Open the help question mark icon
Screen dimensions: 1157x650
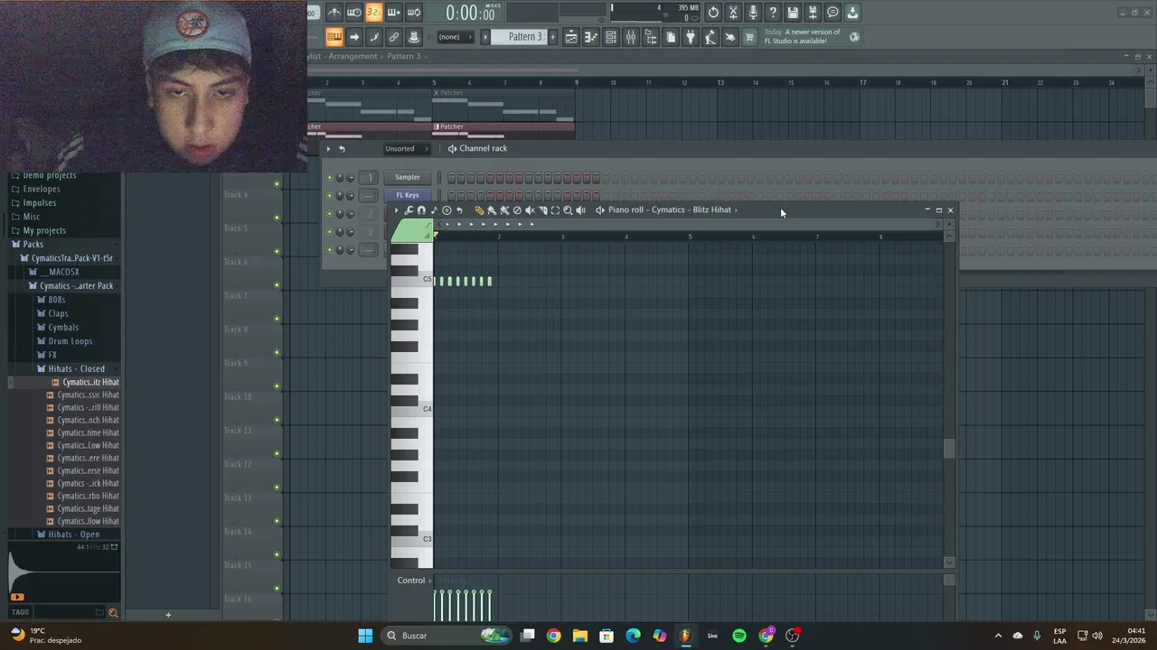tap(773, 13)
